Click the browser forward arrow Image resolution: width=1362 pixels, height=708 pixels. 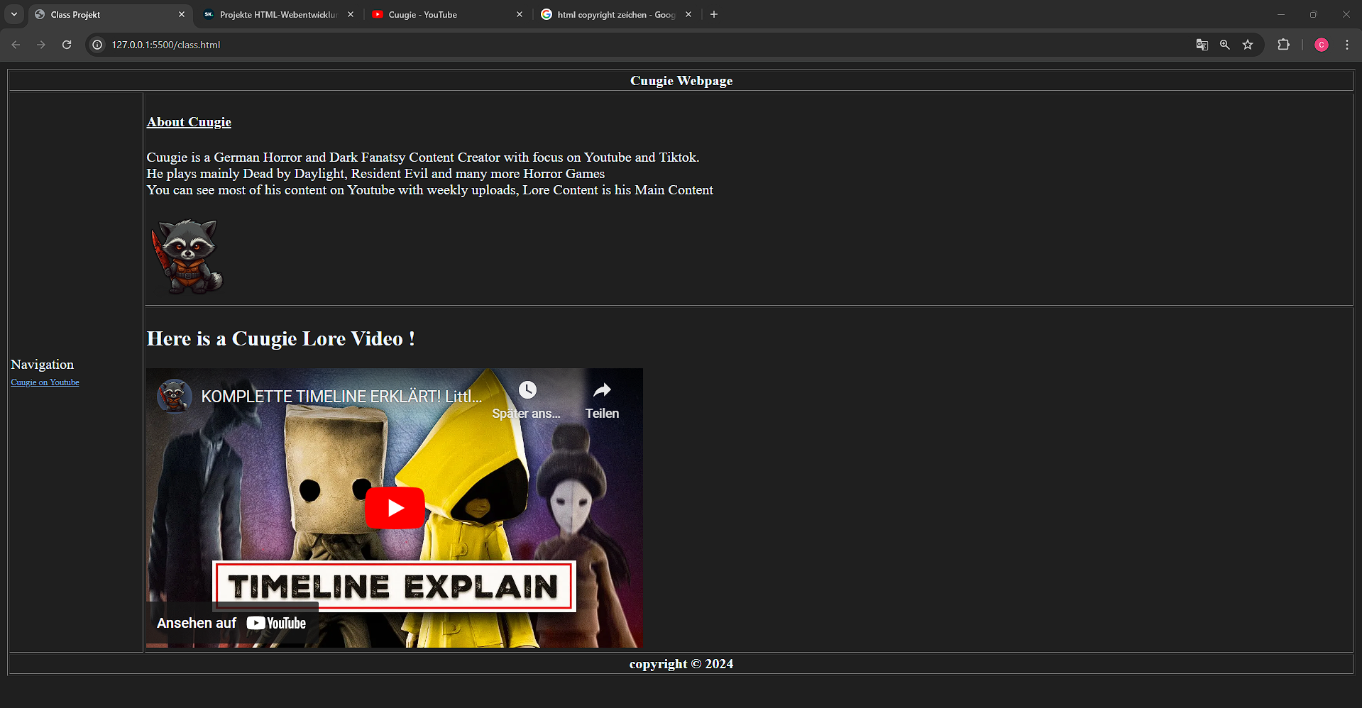41,45
